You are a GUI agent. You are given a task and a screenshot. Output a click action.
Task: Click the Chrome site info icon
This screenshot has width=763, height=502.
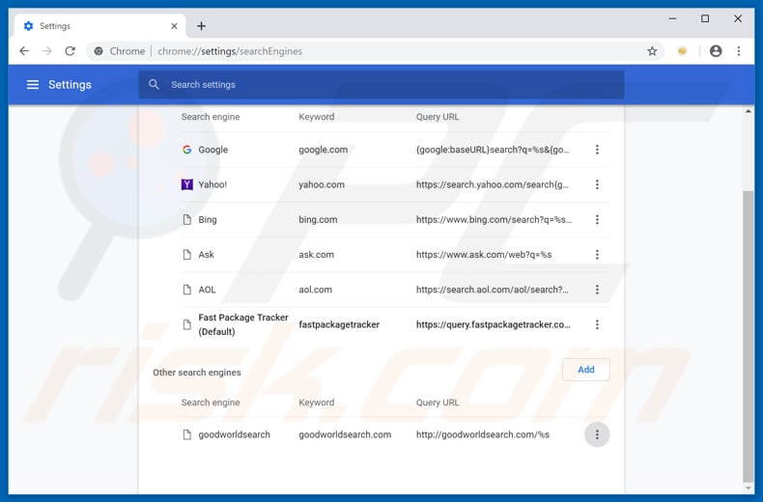(x=99, y=51)
